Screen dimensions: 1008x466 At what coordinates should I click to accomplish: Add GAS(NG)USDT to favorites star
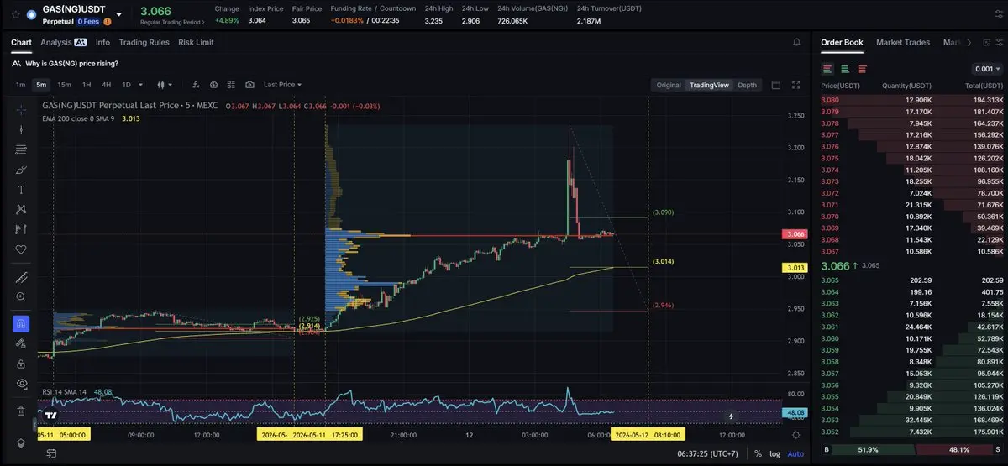(15, 14)
